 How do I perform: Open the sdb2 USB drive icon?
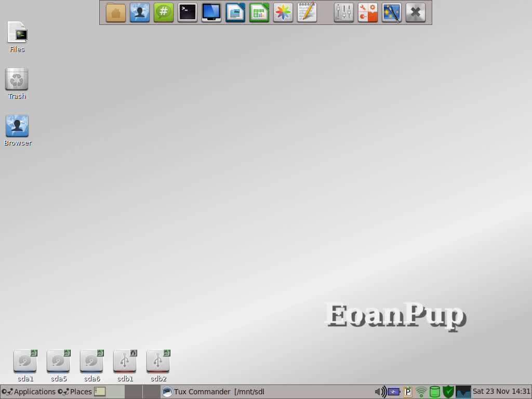[158, 366]
